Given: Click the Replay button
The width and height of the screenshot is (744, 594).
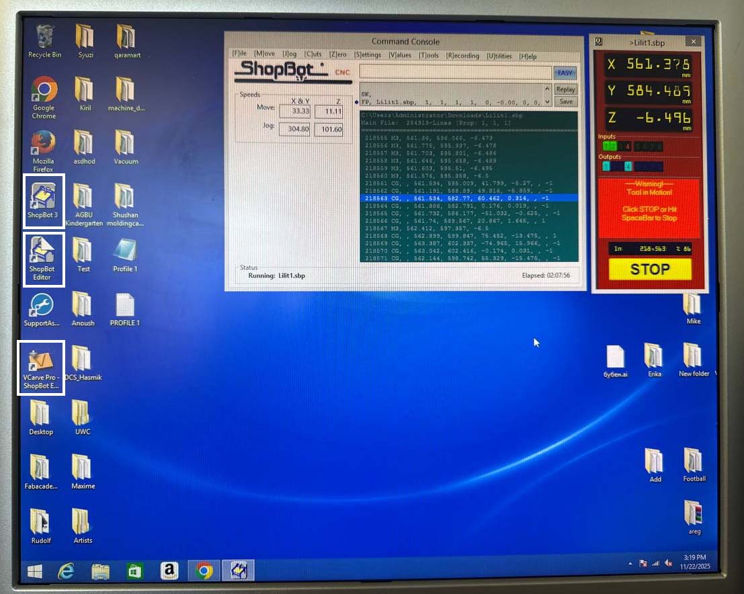Looking at the screenshot, I should pos(565,89).
